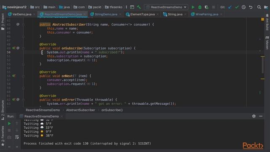Switch to the WinePairing.java editor tab

207,14
